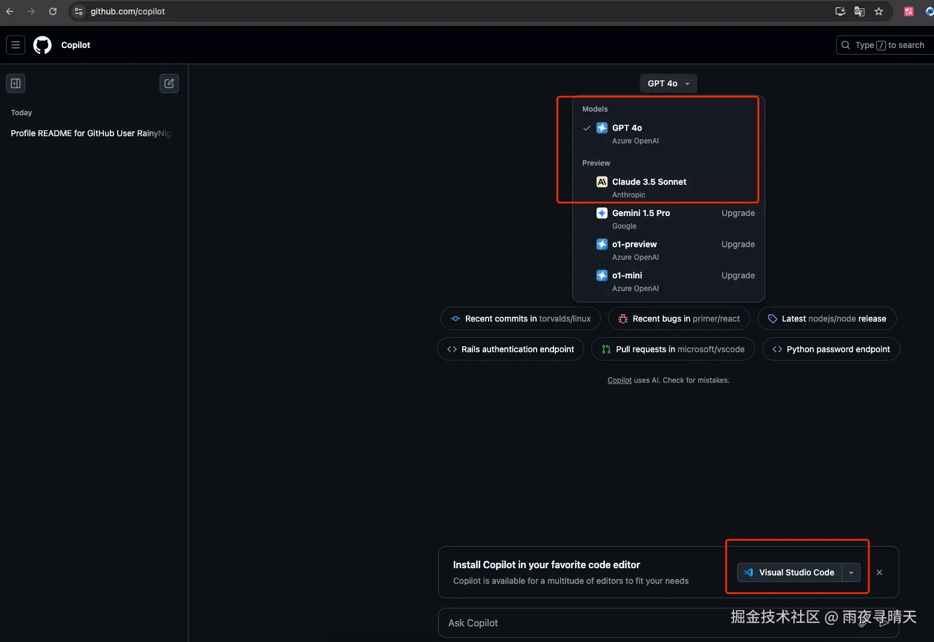The image size is (934, 642).
Task: Start a new Copilot conversation
Action: tap(169, 83)
